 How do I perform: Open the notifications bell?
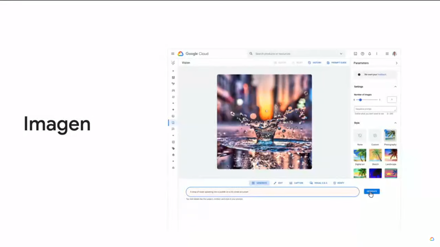pyautogui.click(x=370, y=54)
